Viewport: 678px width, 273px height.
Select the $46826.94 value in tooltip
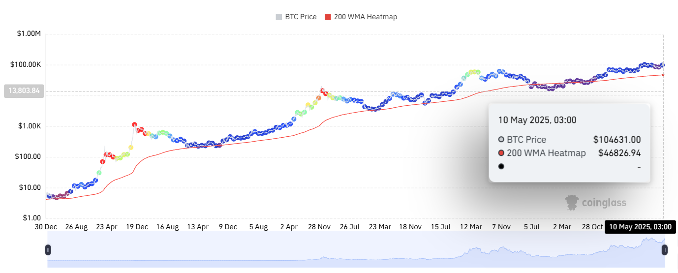click(x=619, y=153)
